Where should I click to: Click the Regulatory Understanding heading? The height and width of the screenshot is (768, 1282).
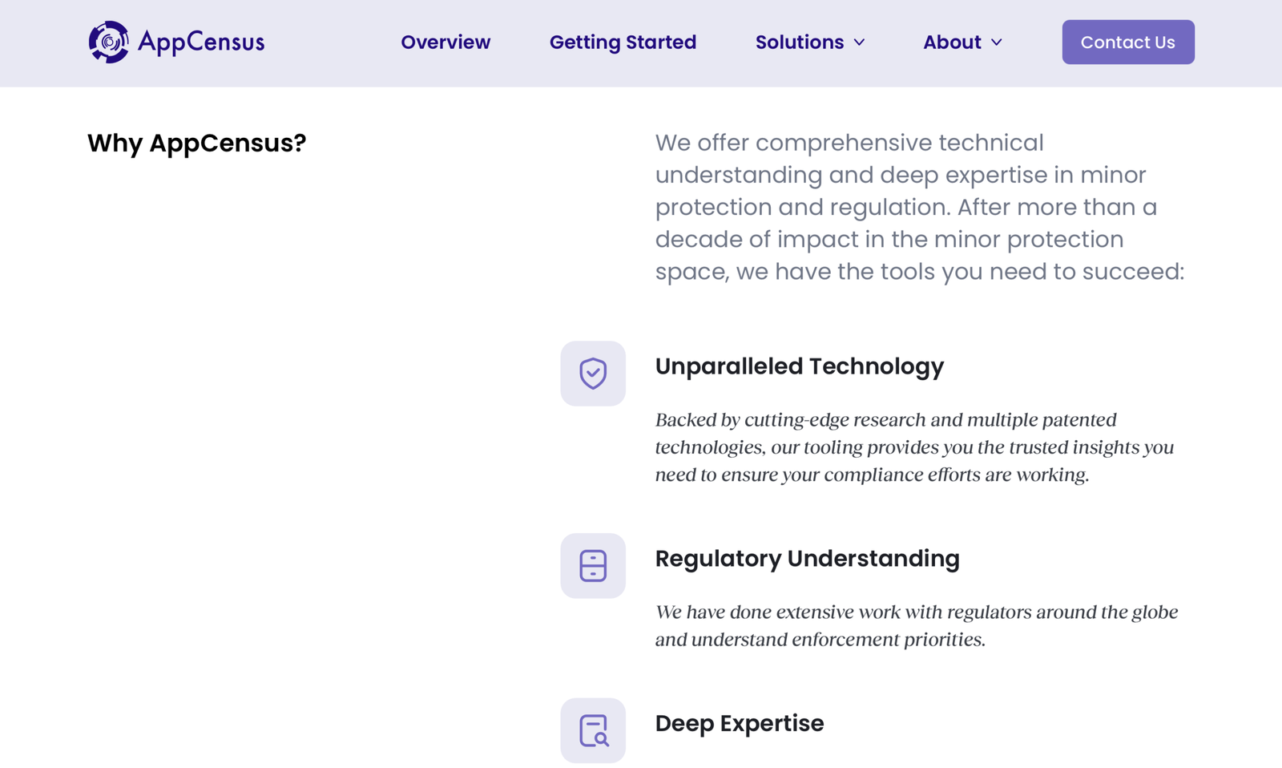click(807, 559)
